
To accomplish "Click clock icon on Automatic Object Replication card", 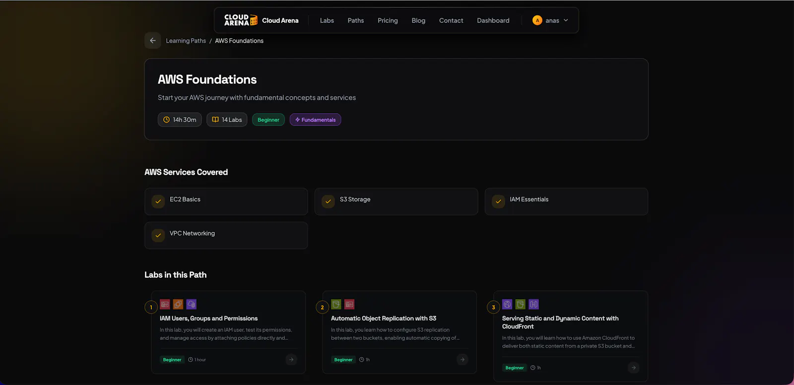I will [x=362, y=360].
